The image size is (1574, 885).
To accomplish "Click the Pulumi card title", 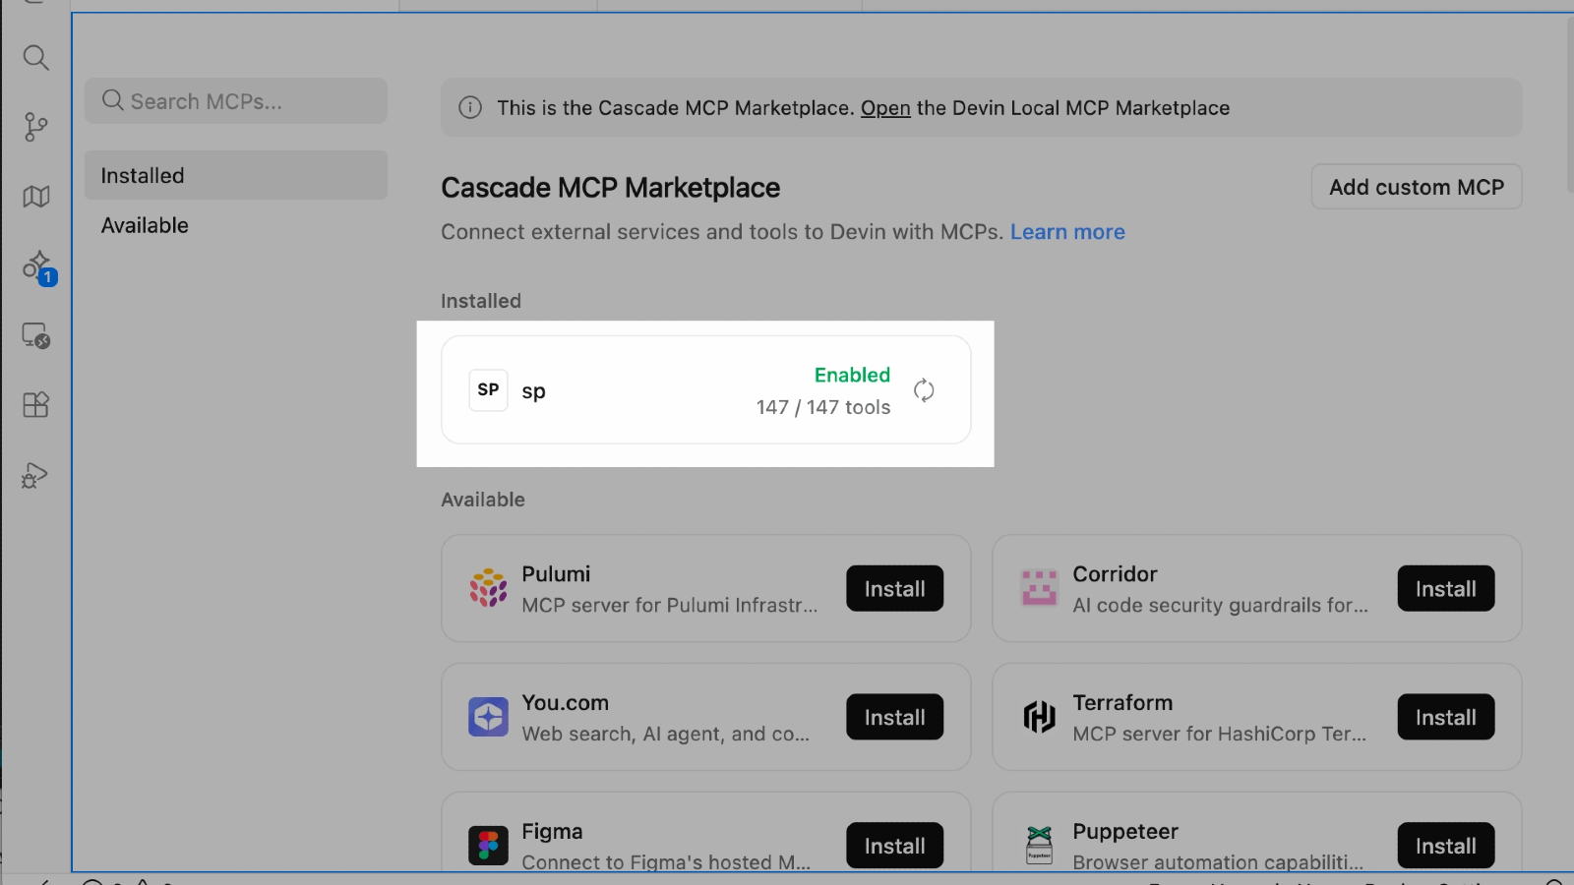I will point(556,574).
